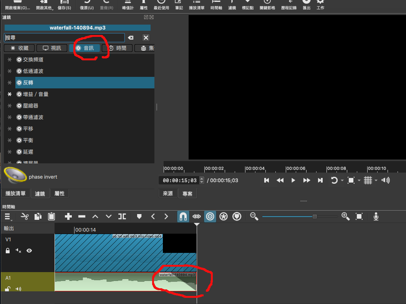Select the 視訊 filter category button
This screenshot has width=406, height=304.
tap(52, 48)
